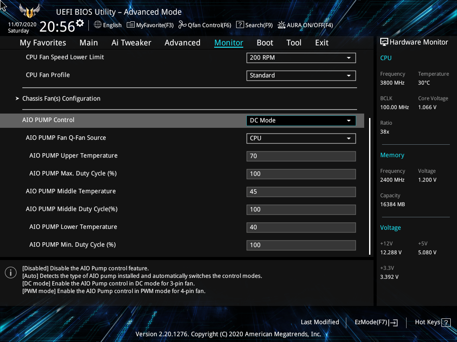Click AIO PUMP Middle Duty Cycle field

[301, 209]
